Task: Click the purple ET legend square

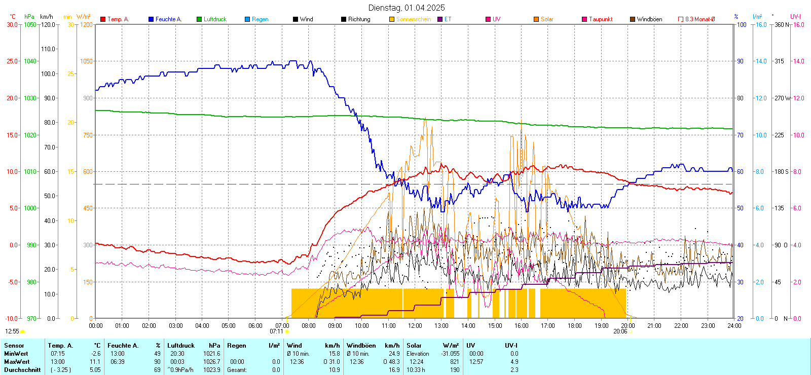Action: [x=440, y=19]
